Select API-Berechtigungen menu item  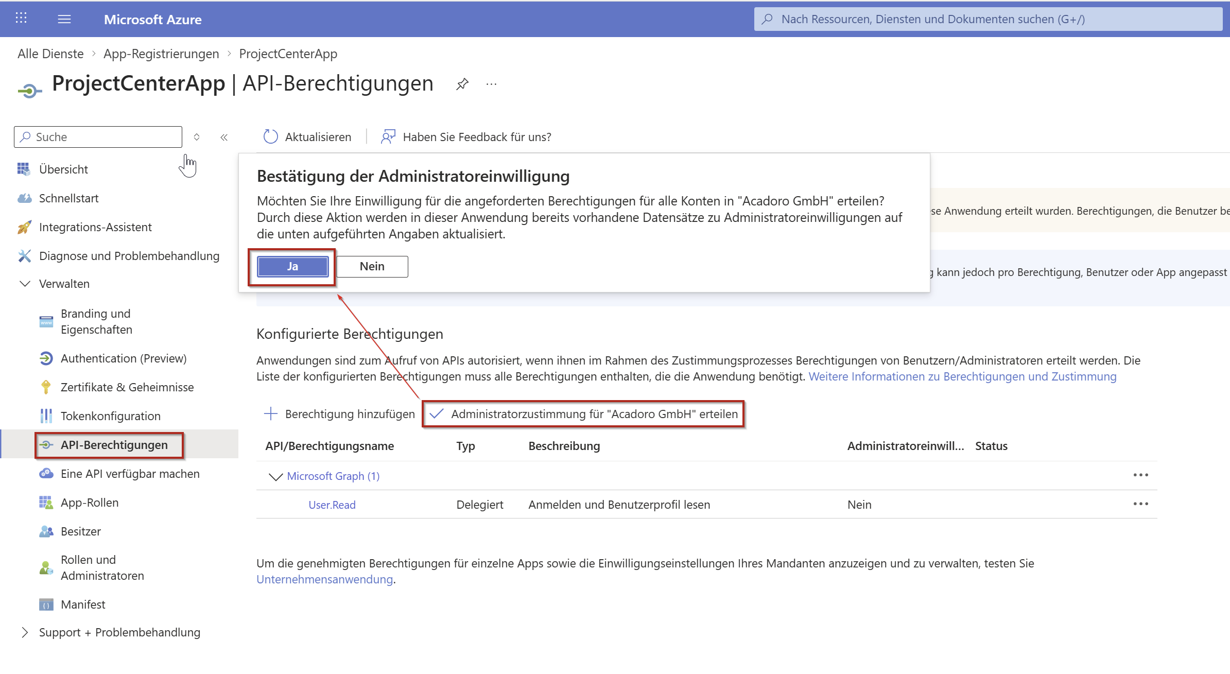[114, 445]
